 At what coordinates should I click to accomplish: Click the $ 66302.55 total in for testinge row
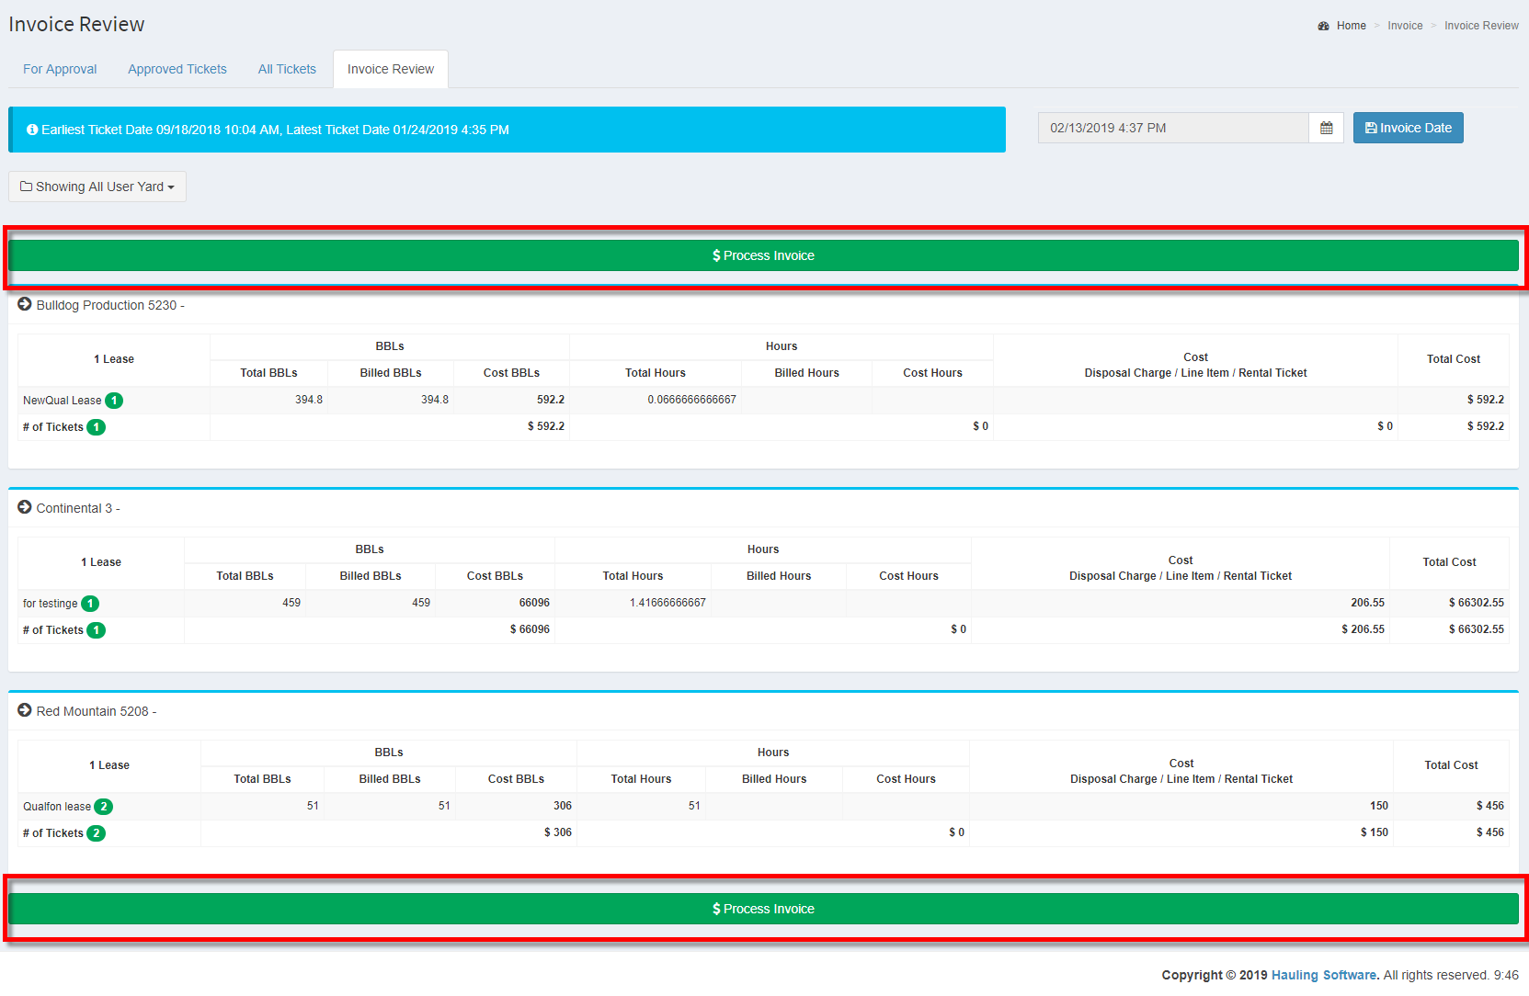pyautogui.click(x=1476, y=603)
